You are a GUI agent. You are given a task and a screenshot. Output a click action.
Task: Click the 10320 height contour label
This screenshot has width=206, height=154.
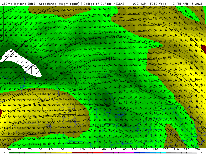pos(115,36)
